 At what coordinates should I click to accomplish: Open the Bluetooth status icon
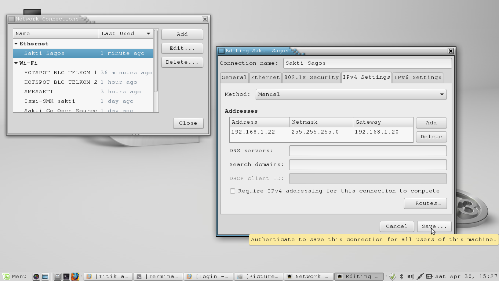tap(401, 276)
